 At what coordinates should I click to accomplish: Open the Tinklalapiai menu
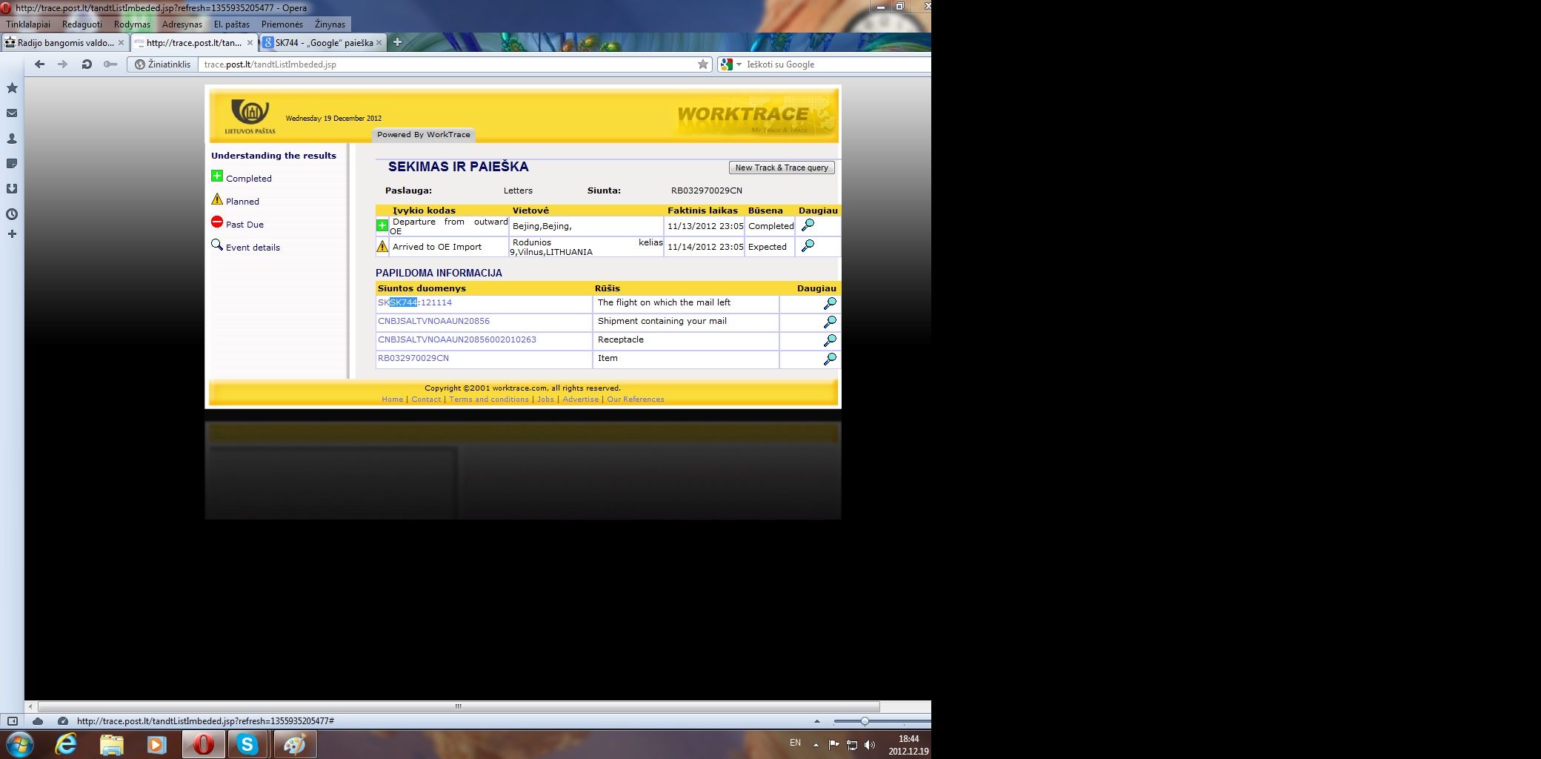[x=28, y=24]
